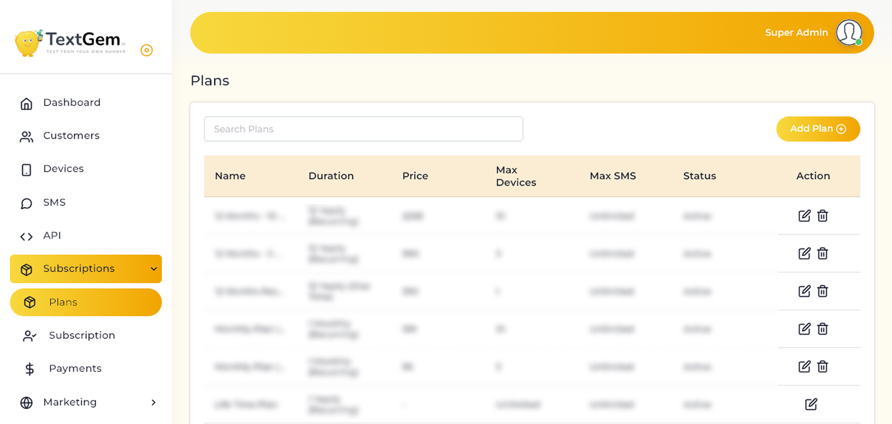Image resolution: width=892 pixels, height=424 pixels.
Task: Edit the plan in the second table row
Action: click(x=804, y=253)
